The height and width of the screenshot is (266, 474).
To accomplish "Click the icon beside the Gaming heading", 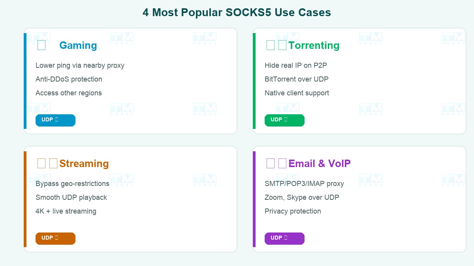I will (x=41, y=45).
